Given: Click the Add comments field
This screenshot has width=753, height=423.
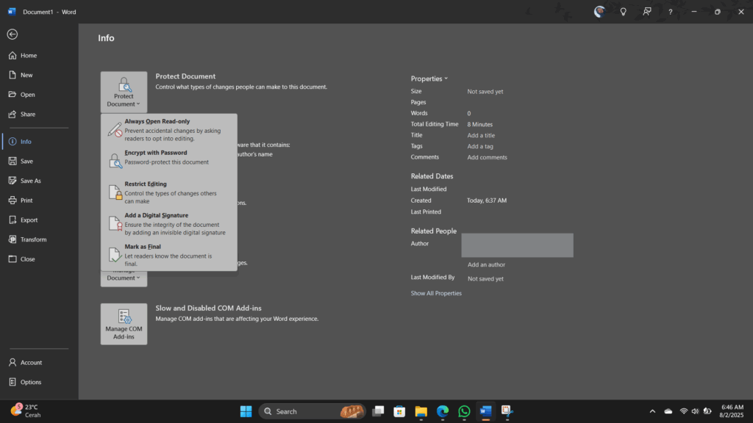Looking at the screenshot, I should (x=487, y=157).
